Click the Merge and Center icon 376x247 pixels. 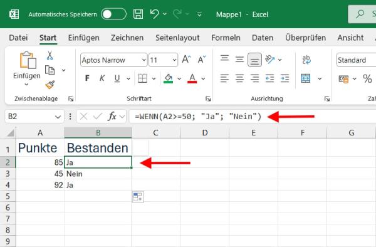[x=306, y=78]
